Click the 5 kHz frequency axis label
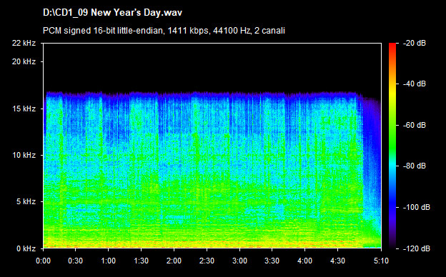The height and width of the screenshot is (277, 446). 26,202
